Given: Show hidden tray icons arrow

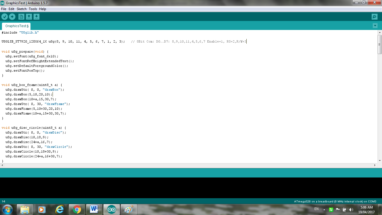Looking at the screenshot, I should tap(324, 209).
